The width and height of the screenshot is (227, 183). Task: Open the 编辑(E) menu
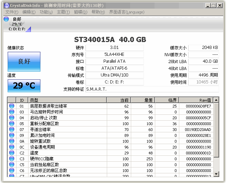29,12
